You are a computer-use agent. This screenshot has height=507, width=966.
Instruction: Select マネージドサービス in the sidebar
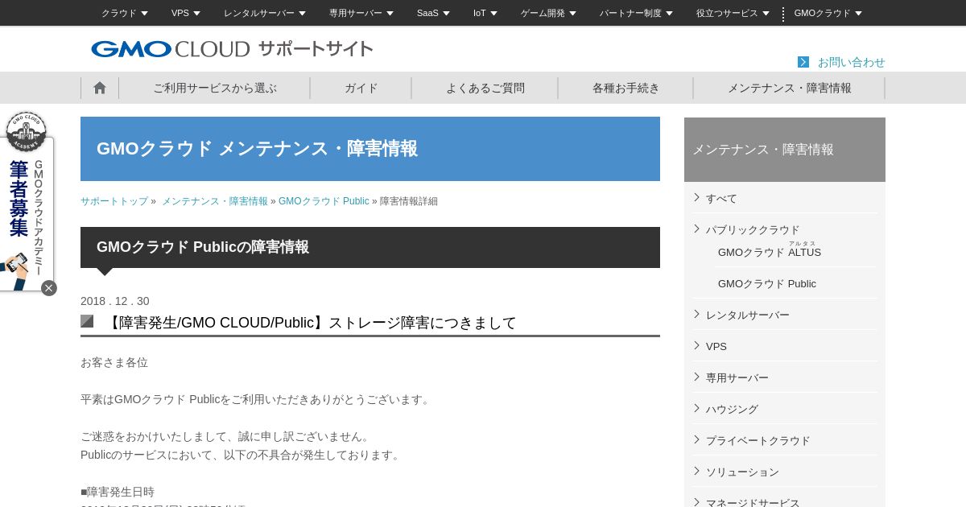pos(753,503)
